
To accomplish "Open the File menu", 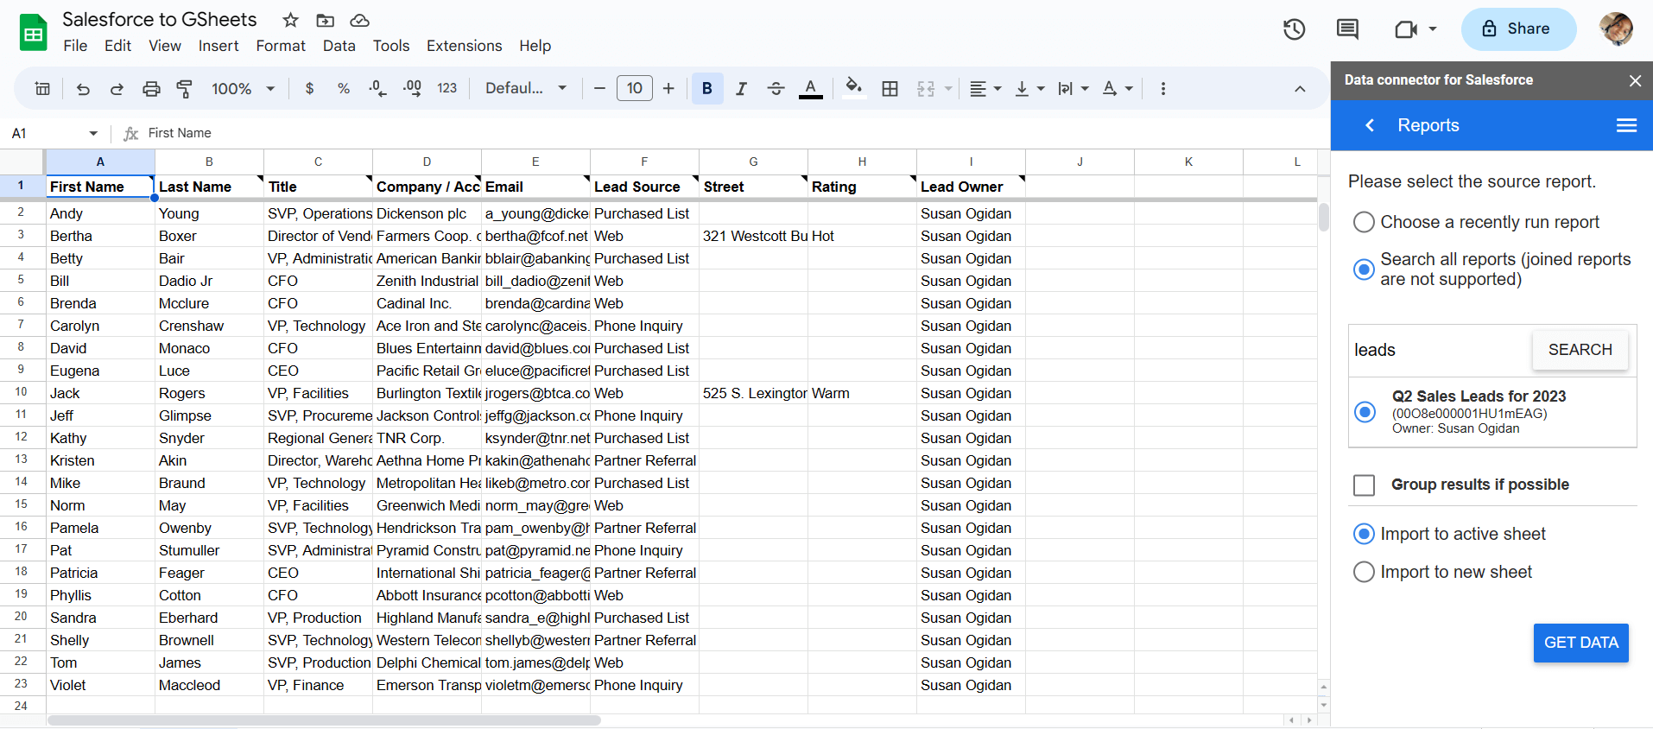I will pos(75,46).
